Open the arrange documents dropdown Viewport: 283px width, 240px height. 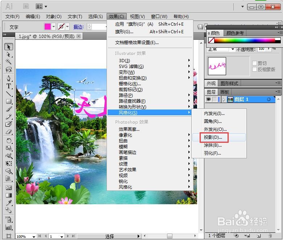pyautogui.click(x=46, y=7)
